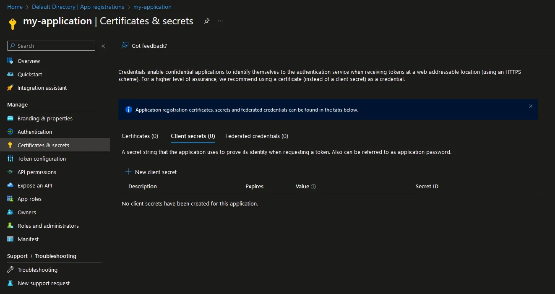Select the Client secrets (0) tab
555x294 pixels.
click(x=193, y=136)
